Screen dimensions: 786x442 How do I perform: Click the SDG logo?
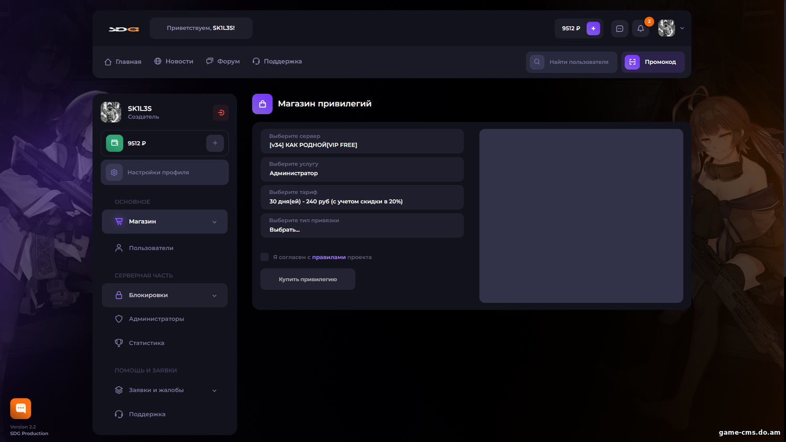pyautogui.click(x=124, y=29)
